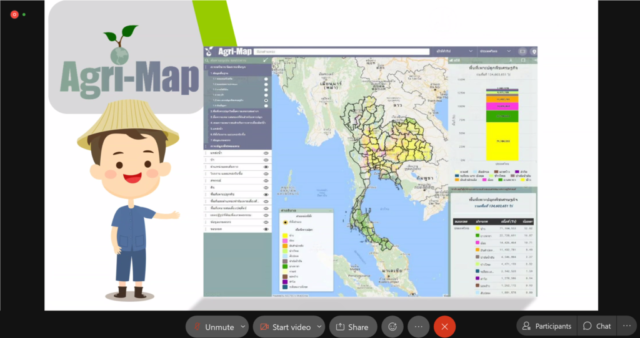
Task: Open the first dropdown in top bar
Action: coord(454,51)
